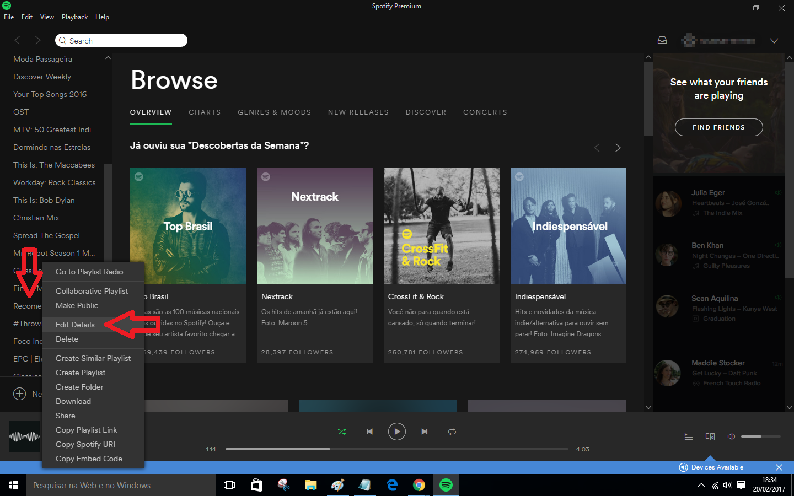
Task: Click the new playlist plus icon
Action: pos(19,393)
